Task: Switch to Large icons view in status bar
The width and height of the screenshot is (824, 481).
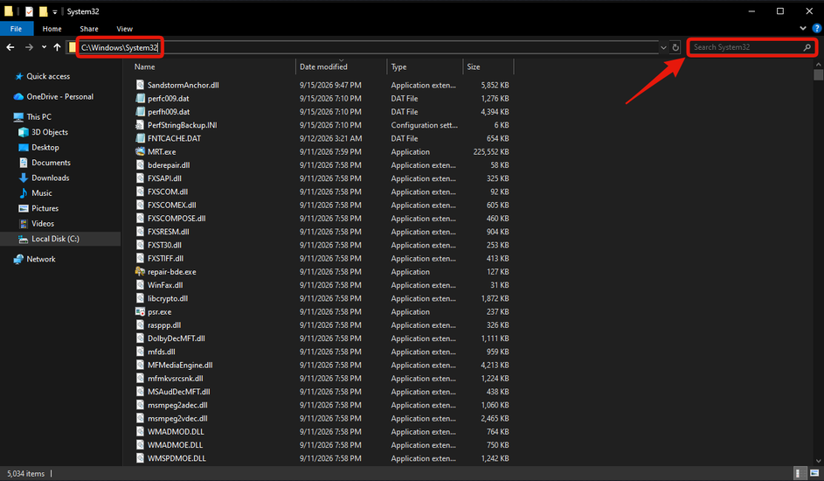Action: (x=814, y=473)
